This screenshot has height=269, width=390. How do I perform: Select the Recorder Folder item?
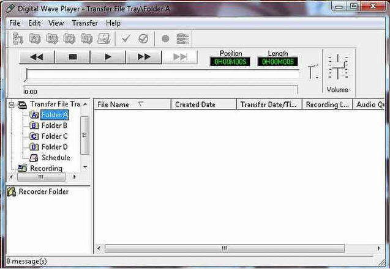click(43, 191)
